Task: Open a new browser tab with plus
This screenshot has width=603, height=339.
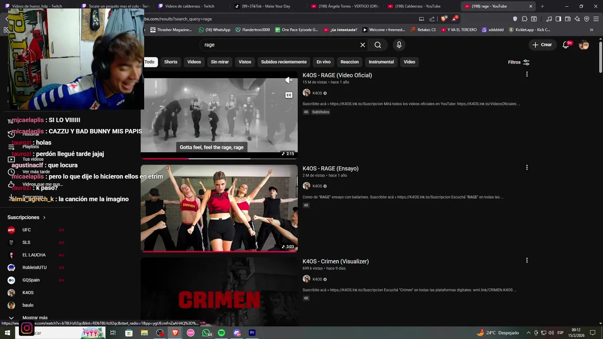Action: 542,6
